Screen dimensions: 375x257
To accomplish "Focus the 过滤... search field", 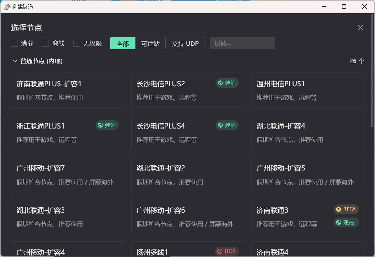I will [243, 43].
